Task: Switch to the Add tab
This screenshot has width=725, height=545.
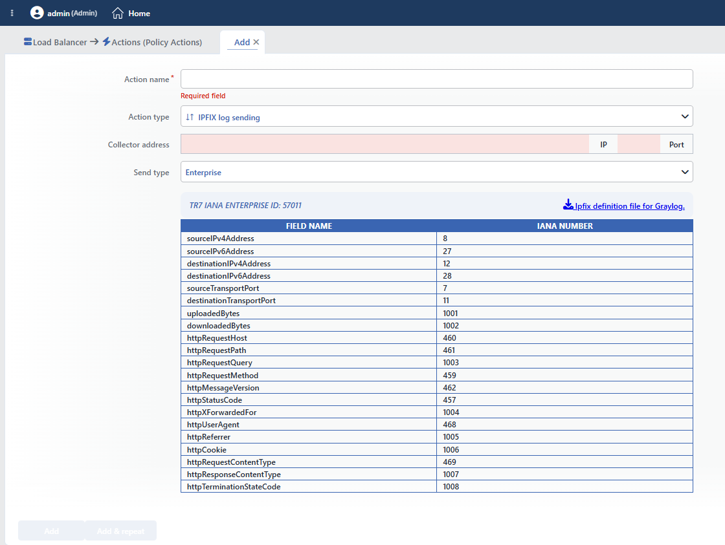Action: coord(242,42)
